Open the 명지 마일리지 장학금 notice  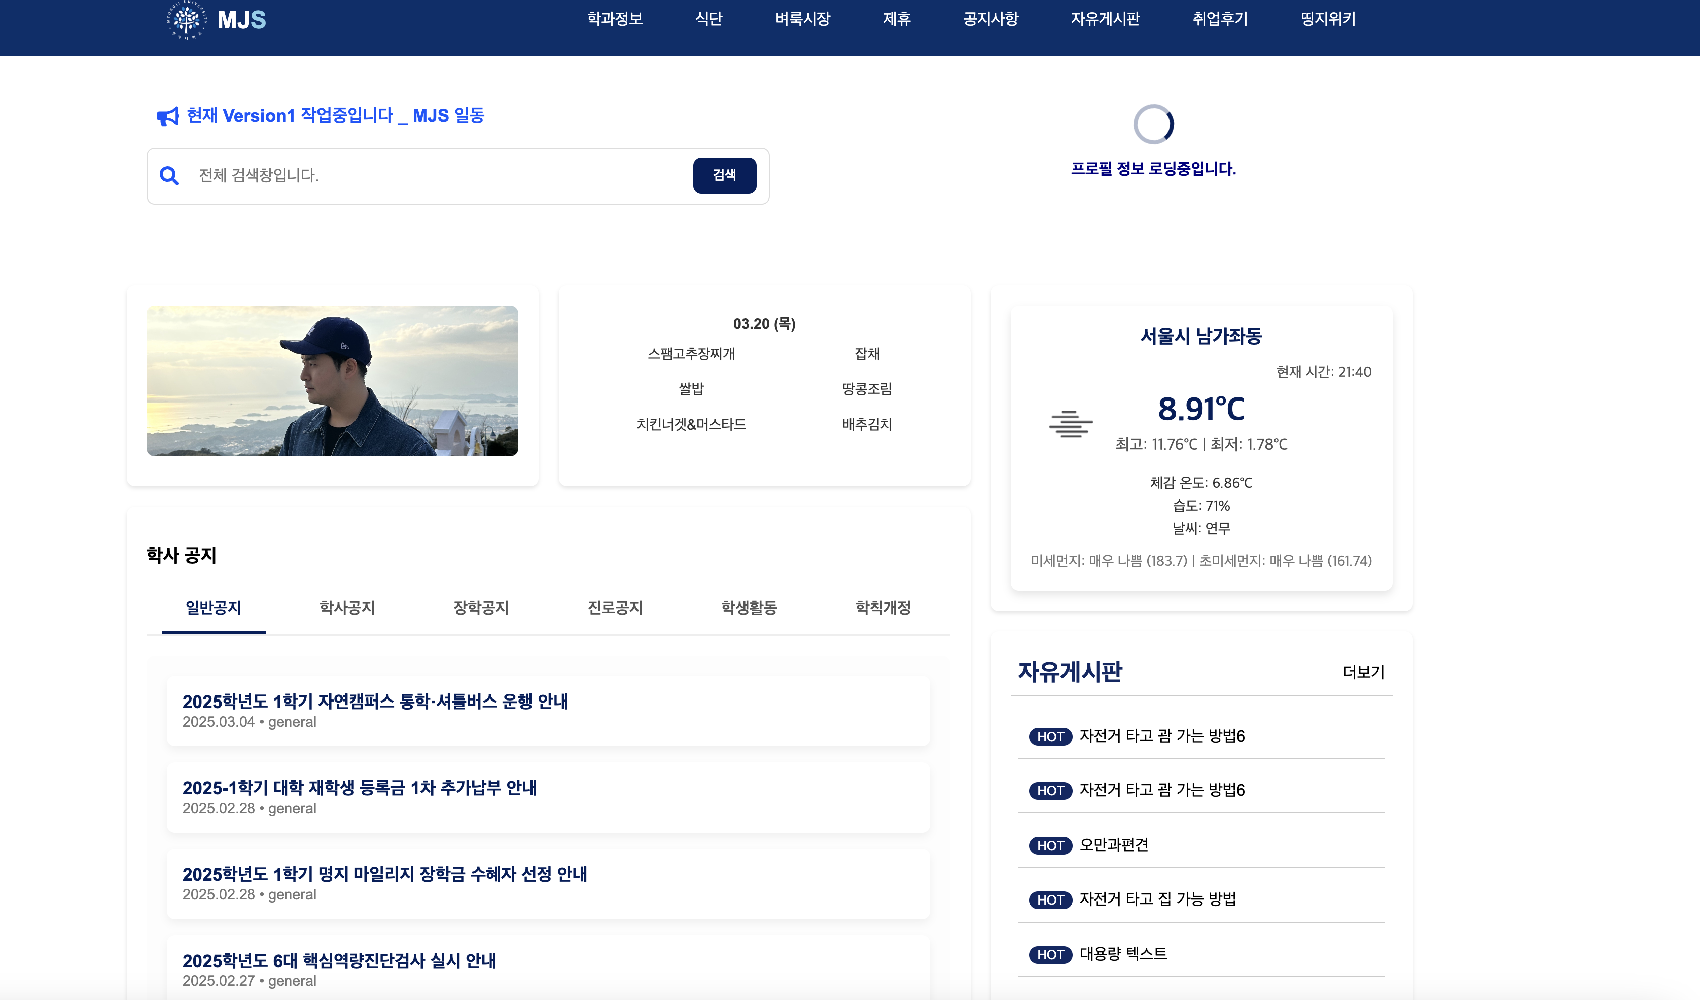click(384, 874)
